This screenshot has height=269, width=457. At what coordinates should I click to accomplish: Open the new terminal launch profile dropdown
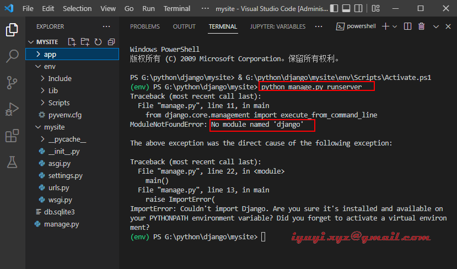click(x=395, y=26)
